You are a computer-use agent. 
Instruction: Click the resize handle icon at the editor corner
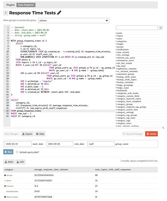pyautogui.click(x=163, y=128)
